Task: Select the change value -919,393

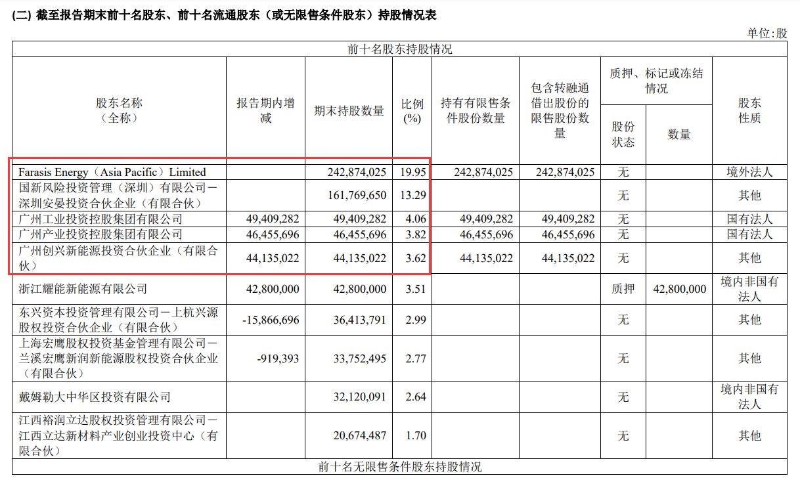Action: (x=277, y=359)
